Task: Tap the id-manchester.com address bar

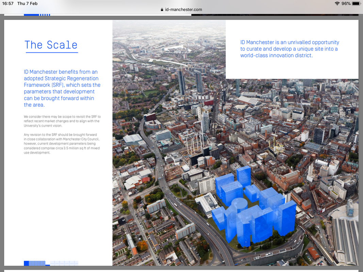Action: click(181, 10)
